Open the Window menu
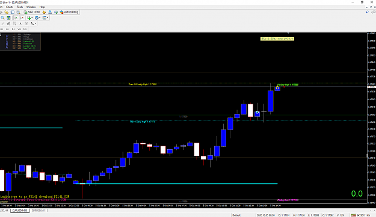This screenshot has height=217, width=376. (31, 7)
